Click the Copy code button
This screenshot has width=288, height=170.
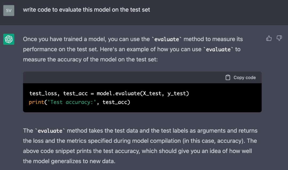tap(241, 77)
